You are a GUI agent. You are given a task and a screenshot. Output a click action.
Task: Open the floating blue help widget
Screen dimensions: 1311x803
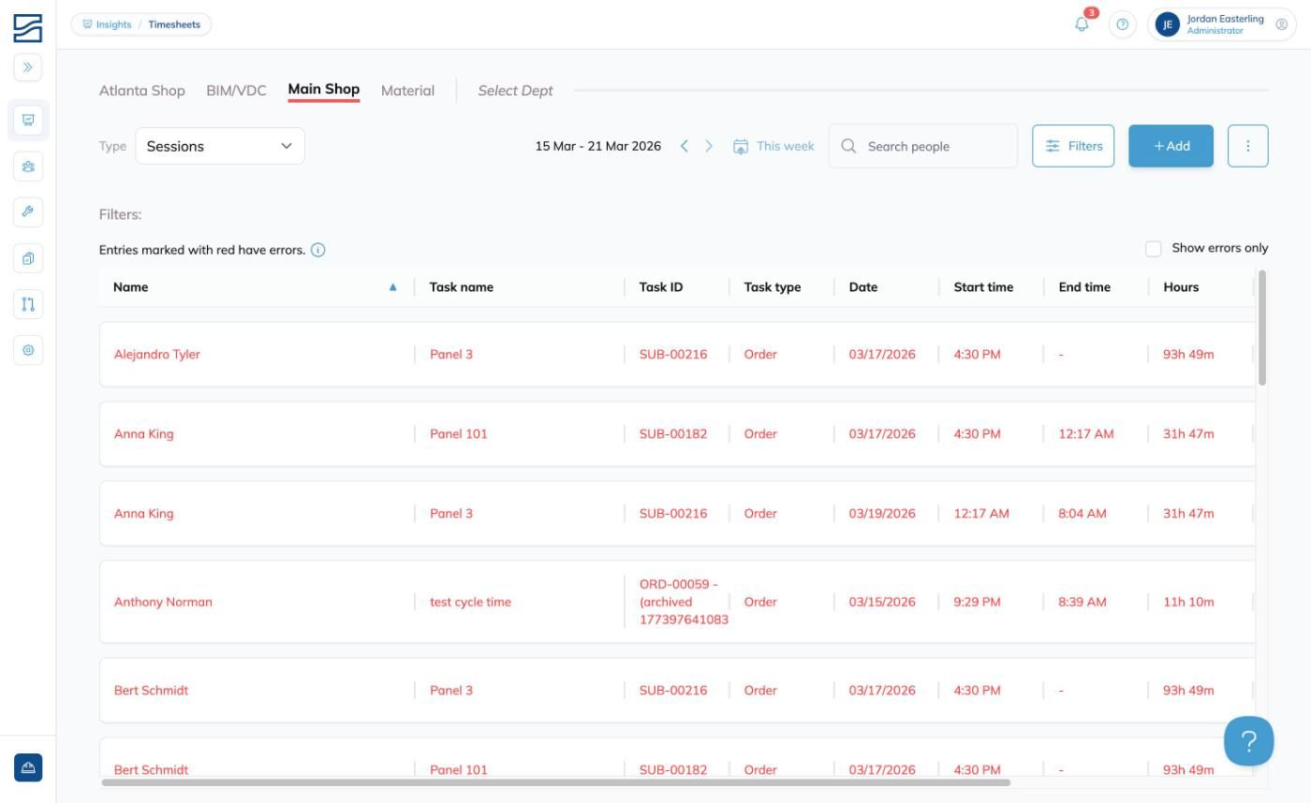click(x=1248, y=741)
